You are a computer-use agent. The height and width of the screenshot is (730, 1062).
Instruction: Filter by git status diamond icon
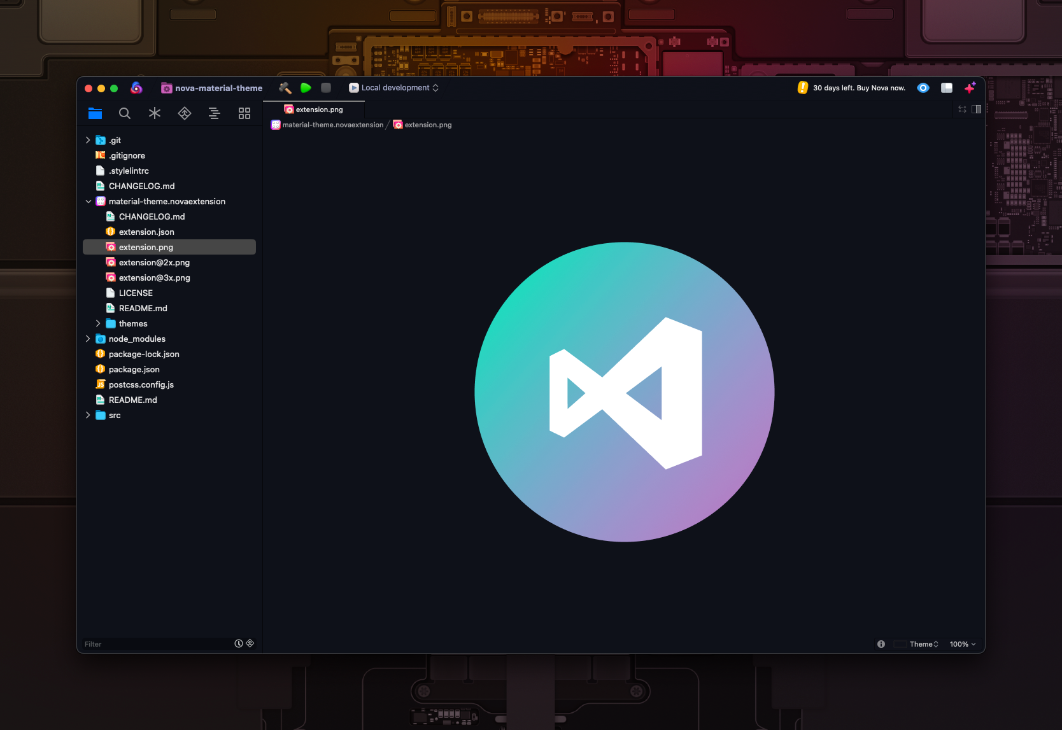tap(250, 643)
